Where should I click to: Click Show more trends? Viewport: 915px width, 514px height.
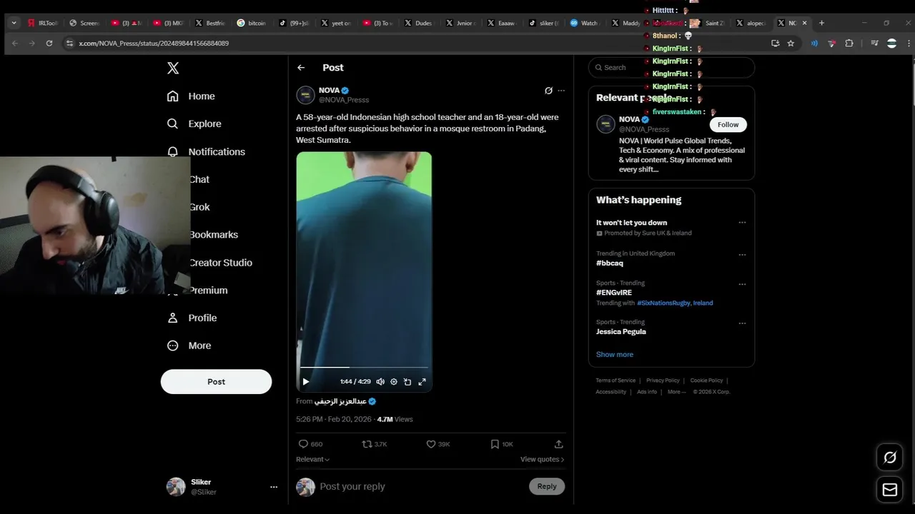pyautogui.click(x=615, y=354)
